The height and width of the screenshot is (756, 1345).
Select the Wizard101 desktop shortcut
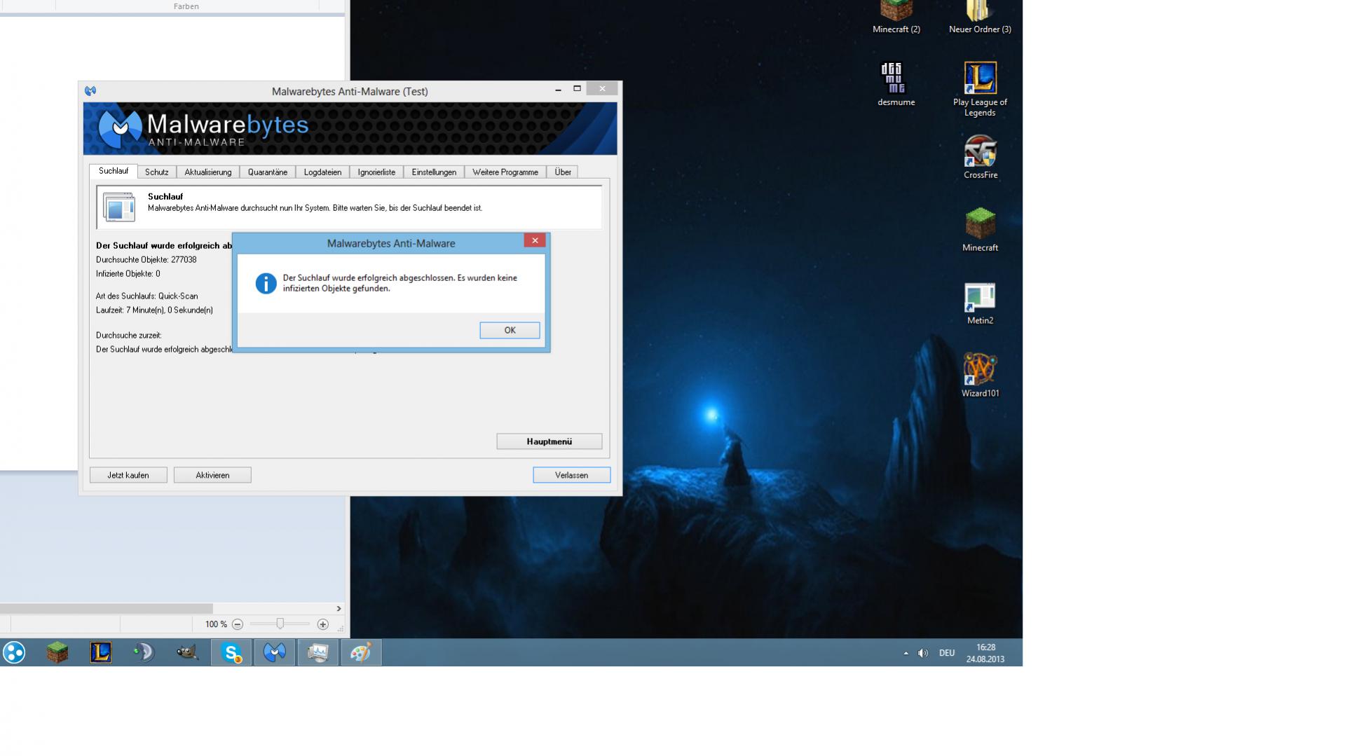(980, 376)
